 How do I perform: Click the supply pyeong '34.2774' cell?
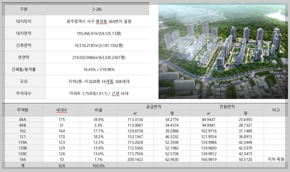click(x=172, y=119)
